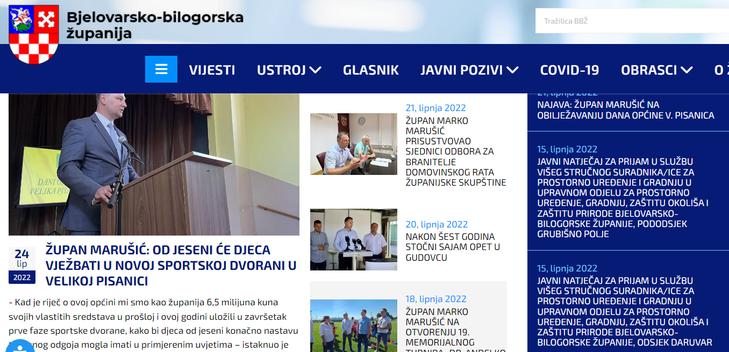Open the GLASNIK menu item
This screenshot has width=729, height=352.
pyautogui.click(x=371, y=70)
